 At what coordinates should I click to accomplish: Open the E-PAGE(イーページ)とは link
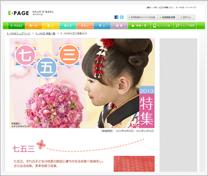point(142,17)
